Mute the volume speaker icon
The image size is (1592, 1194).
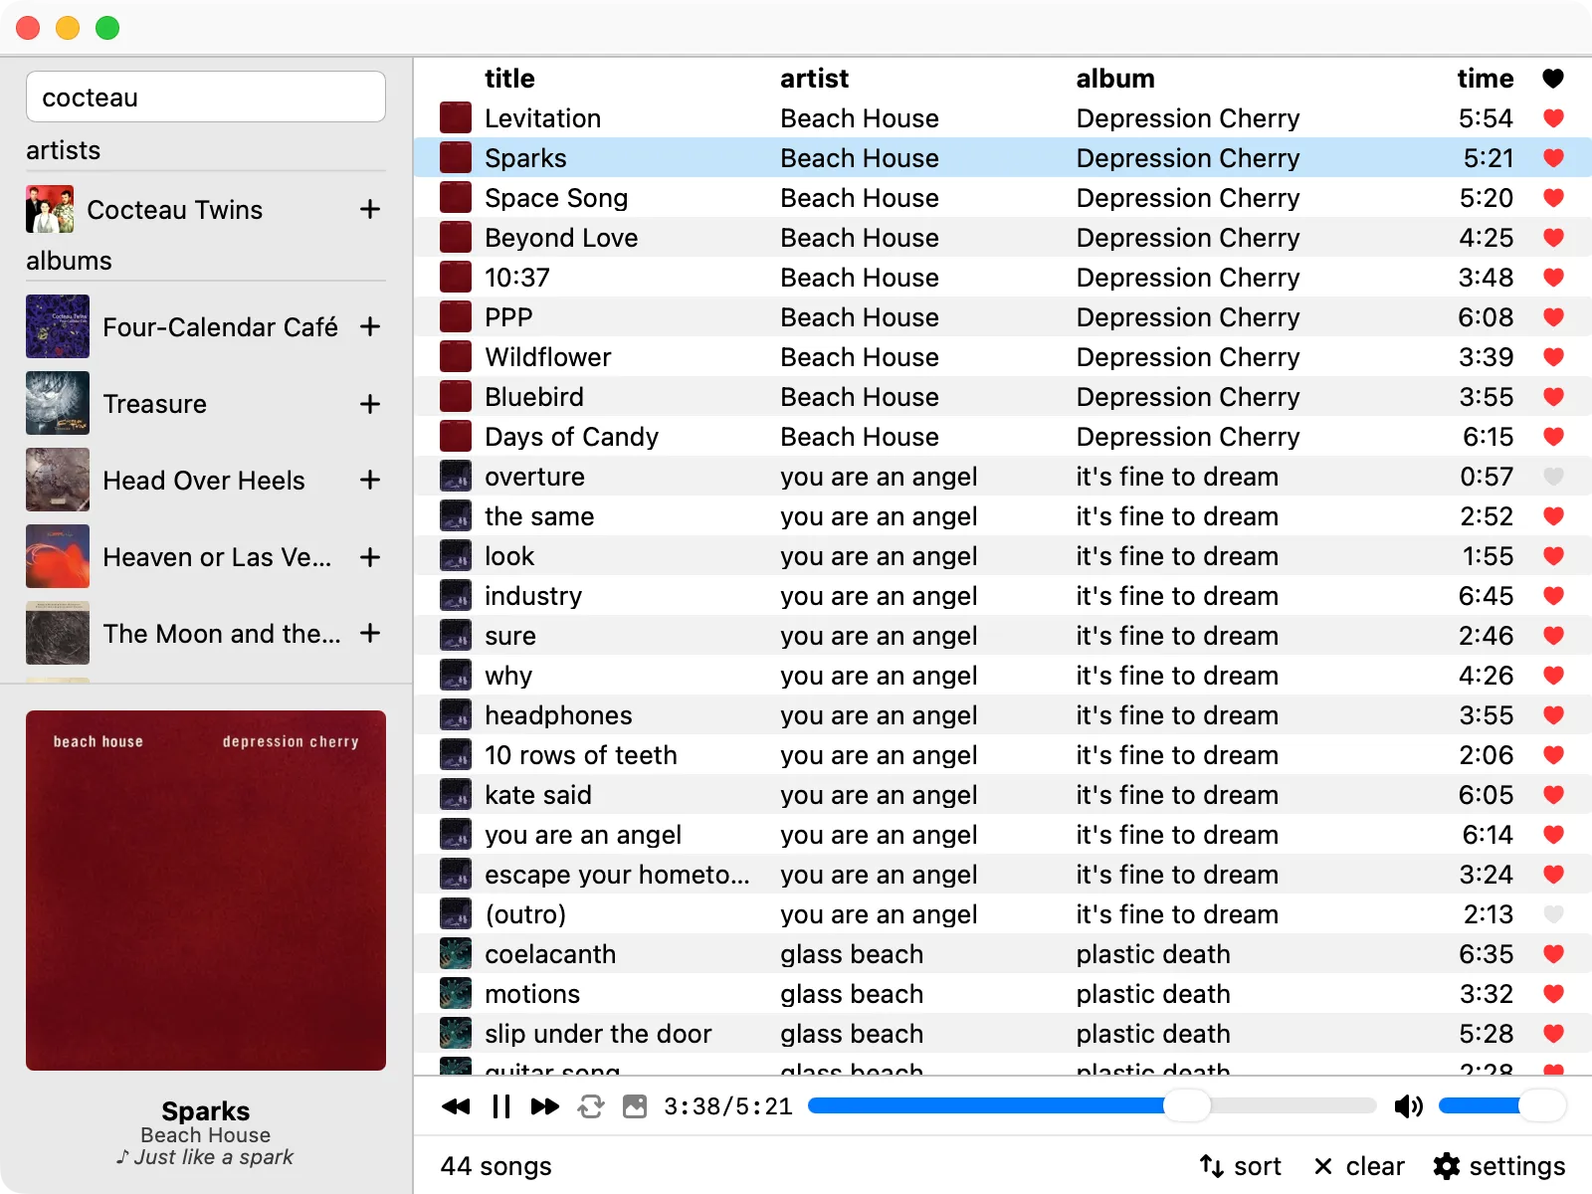[1408, 1106]
